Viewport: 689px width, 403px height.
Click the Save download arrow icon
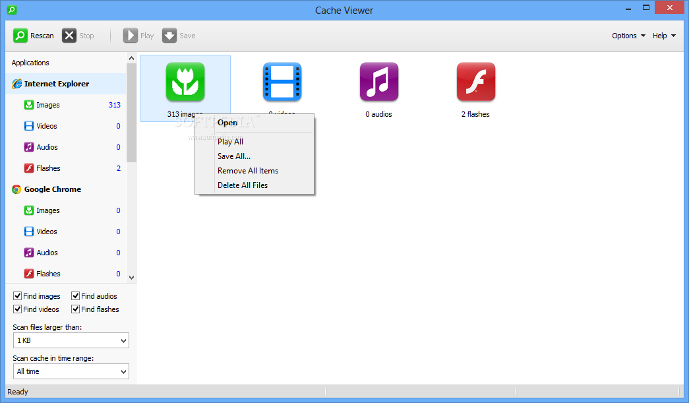(169, 36)
